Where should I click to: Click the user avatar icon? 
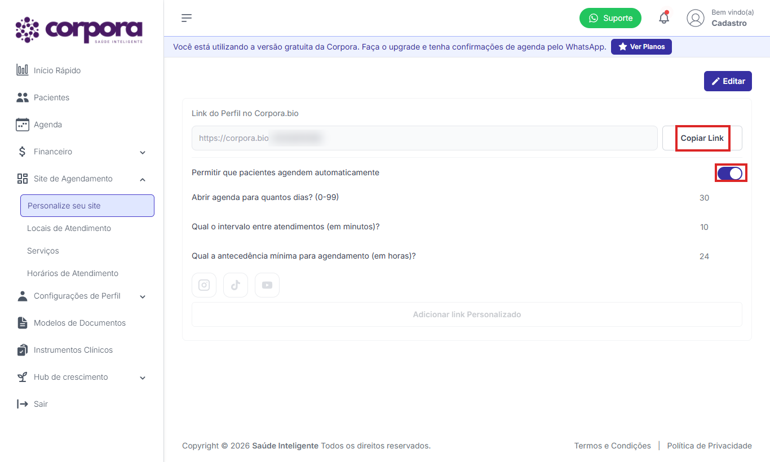[696, 18]
